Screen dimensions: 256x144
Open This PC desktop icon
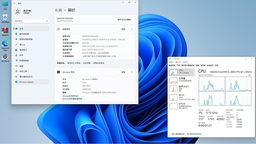click(x=5, y=6)
